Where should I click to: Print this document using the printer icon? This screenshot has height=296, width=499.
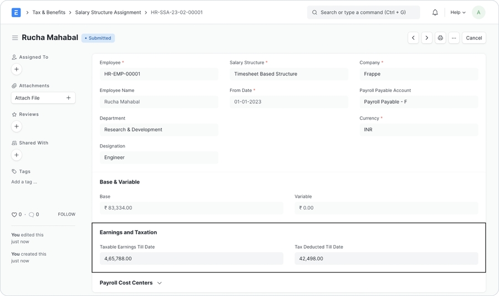440,38
